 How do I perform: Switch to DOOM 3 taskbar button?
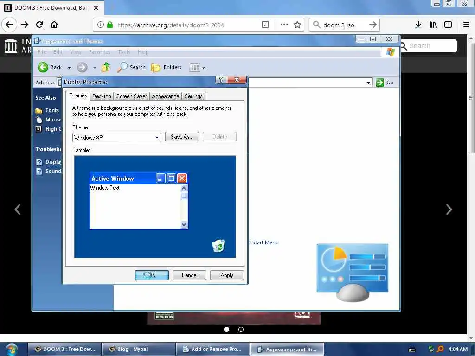(x=64, y=350)
